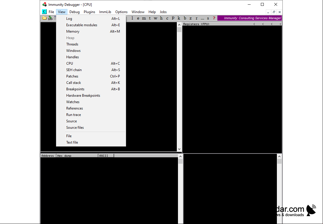Choose Windows from the View menu
The image size is (323, 224).
[91, 51]
